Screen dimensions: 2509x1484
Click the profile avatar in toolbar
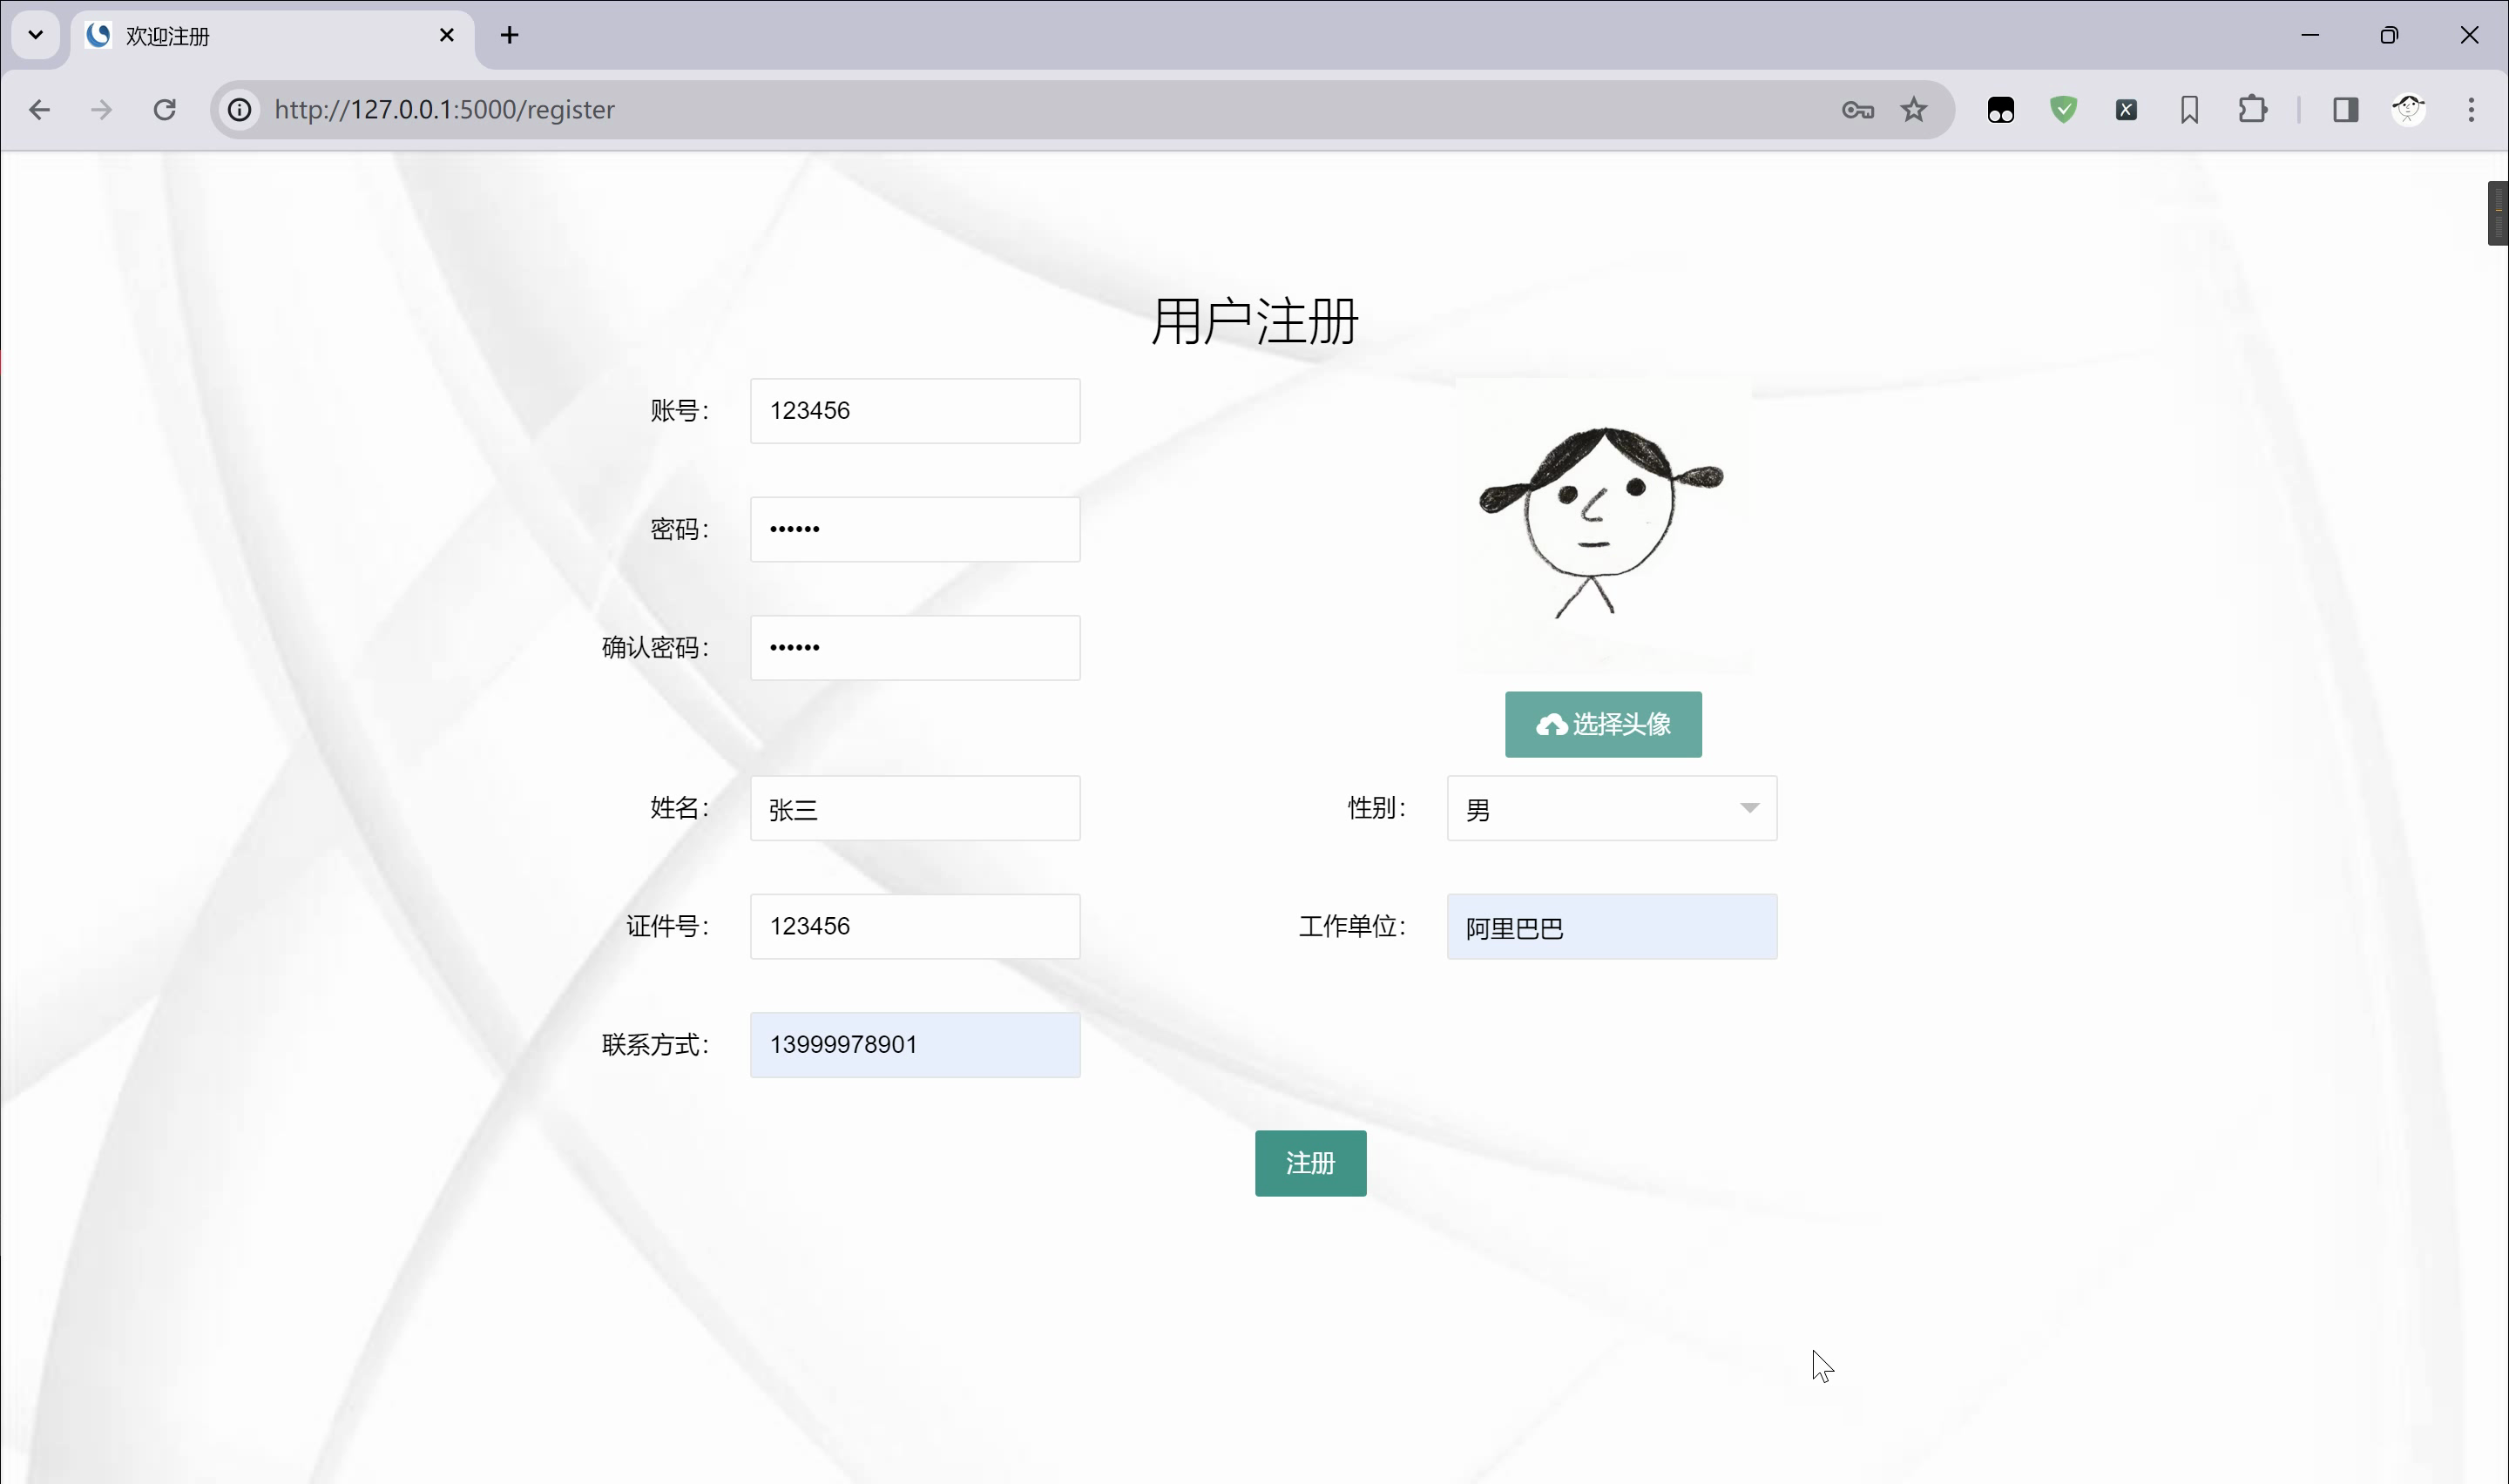2408,110
